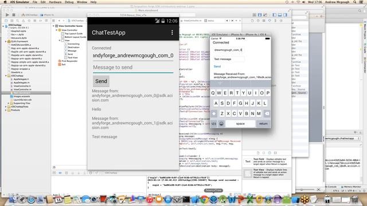The image size is (367, 206).
Task: Click the Spotlight search icon in menu bar
Action: tap(355, 2)
